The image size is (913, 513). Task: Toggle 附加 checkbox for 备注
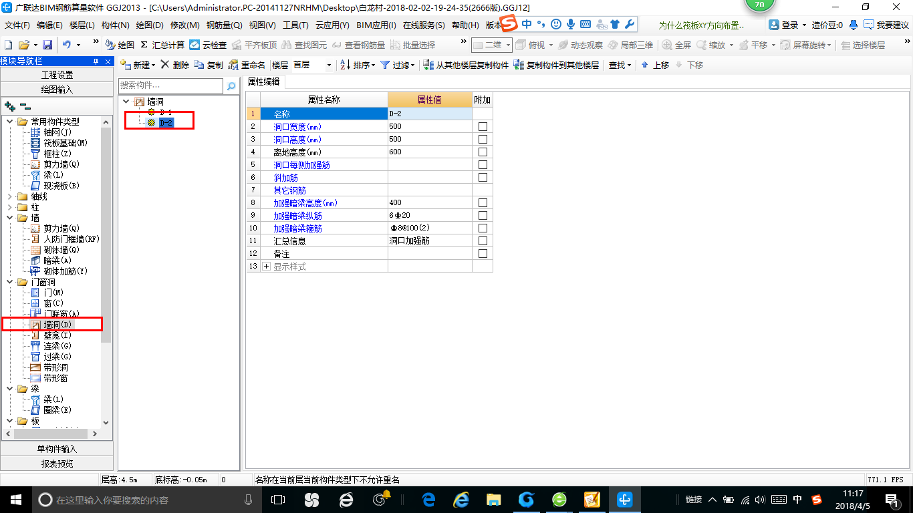pos(483,253)
